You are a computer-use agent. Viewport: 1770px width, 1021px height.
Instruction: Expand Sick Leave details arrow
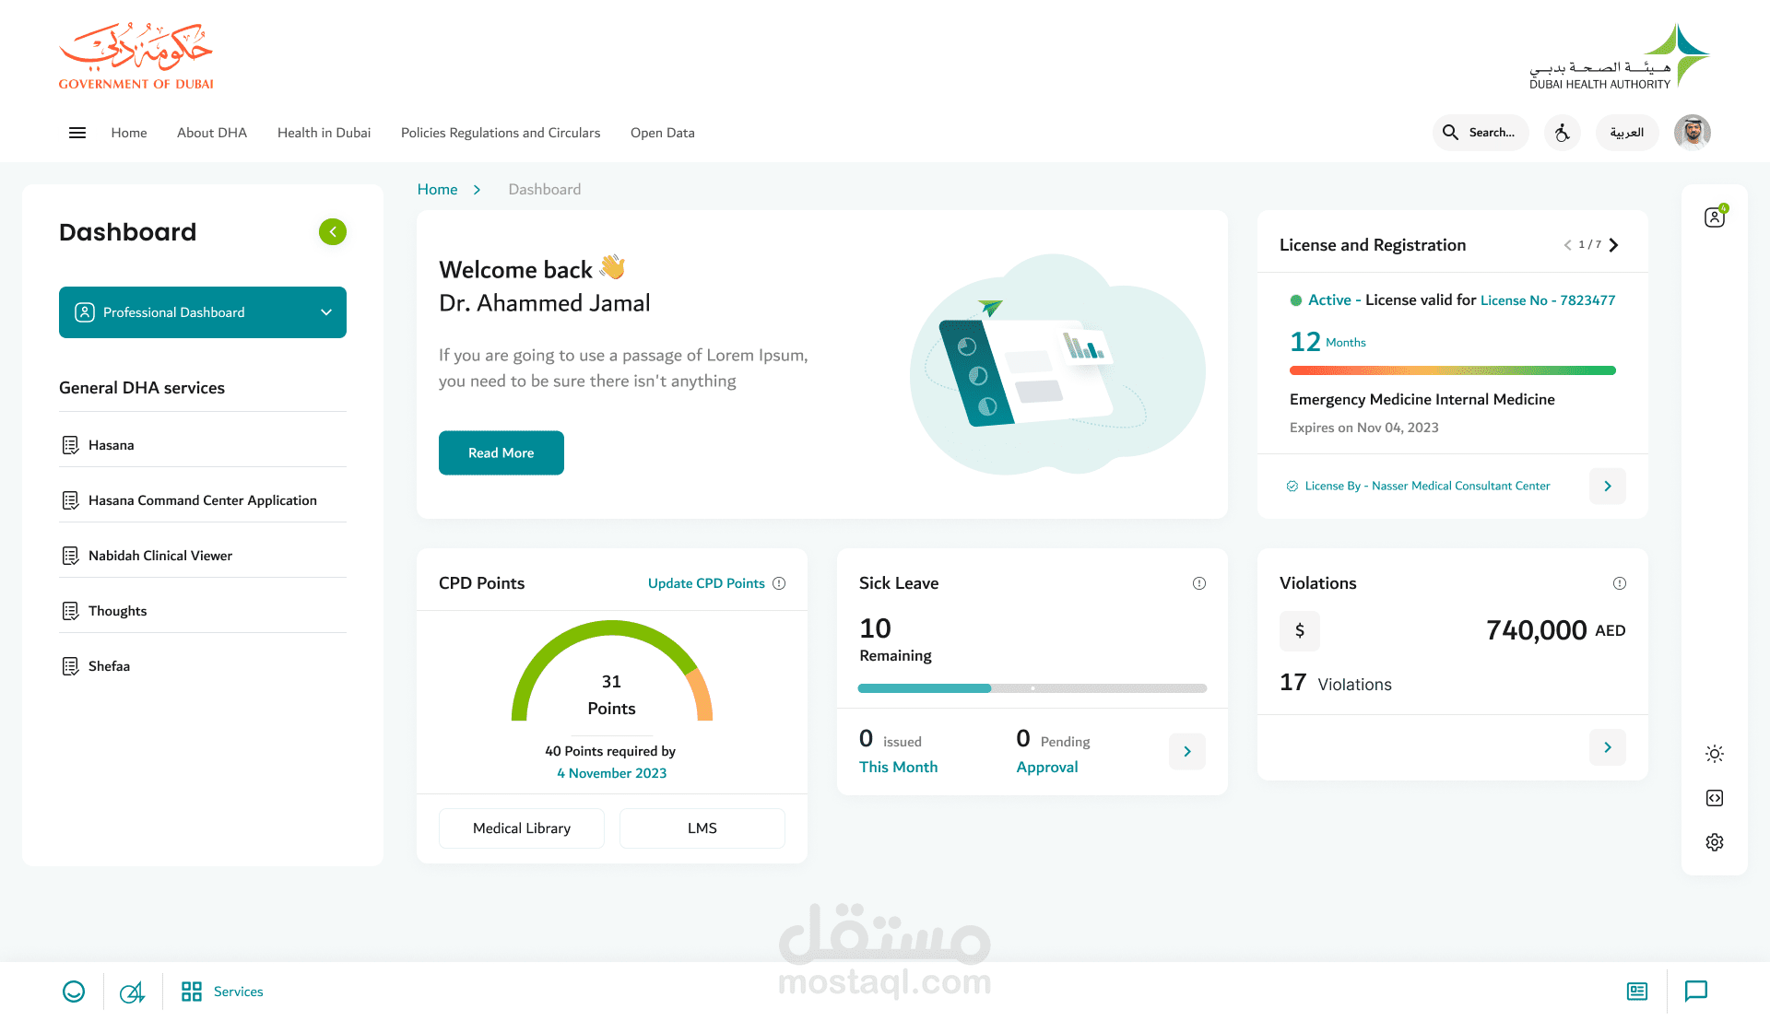(1186, 752)
